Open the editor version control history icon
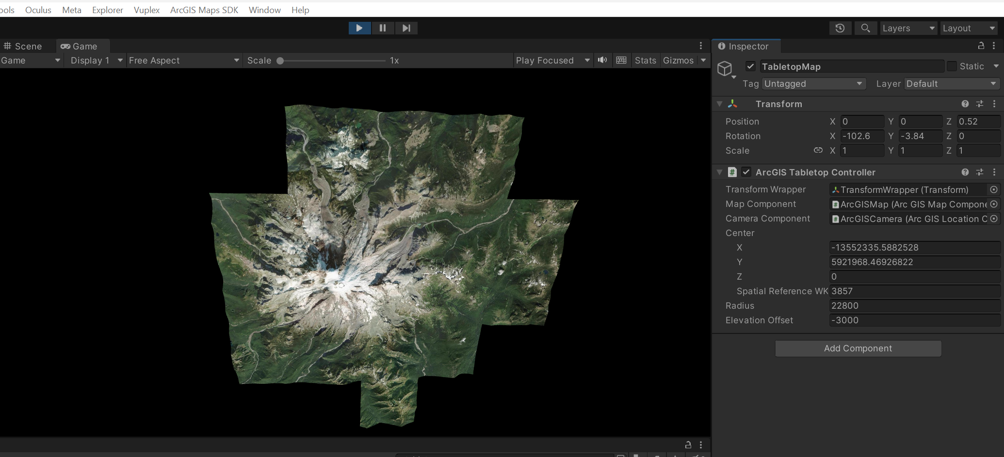1004x457 pixels. (840, 28)
